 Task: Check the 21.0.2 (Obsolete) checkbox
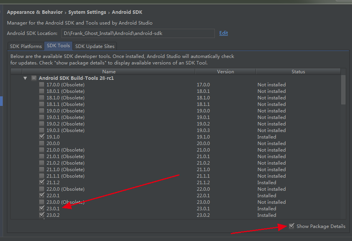(42, 163)
